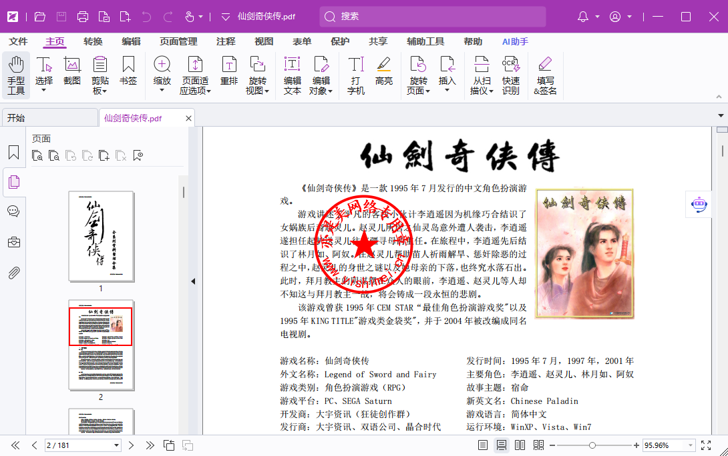Viewport: 728px width, 456px height.
Task: Open the Bookmark (书签) tool
Action: 128,70
